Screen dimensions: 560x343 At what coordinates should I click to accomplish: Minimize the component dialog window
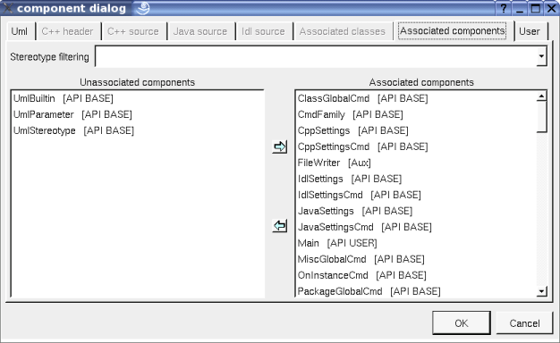520,8
